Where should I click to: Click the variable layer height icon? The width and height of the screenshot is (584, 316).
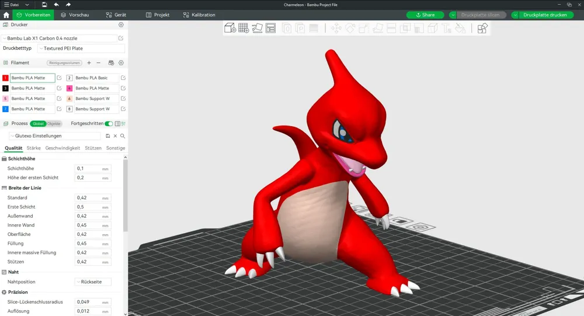tap(314, 28)
